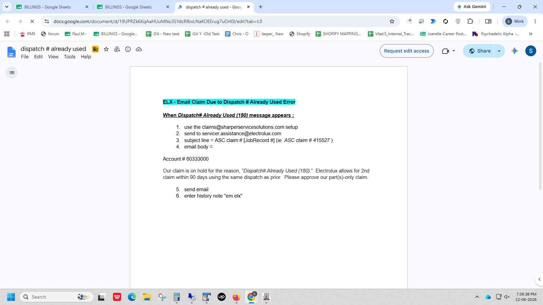Screen dimensions: 543x305
Task: Click Request edit access button
Action: coord(407,51)
